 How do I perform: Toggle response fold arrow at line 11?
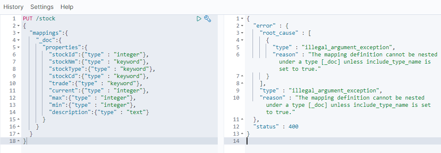(x=242, y=120)
